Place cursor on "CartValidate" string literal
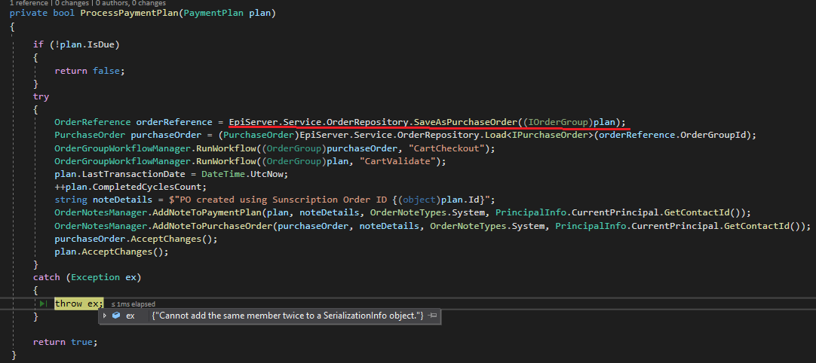Image resolution: width=816 pixels, height=363 pixels. point(411,161)
